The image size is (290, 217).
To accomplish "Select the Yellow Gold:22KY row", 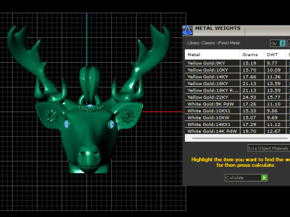I will click(x=237, y=97).
